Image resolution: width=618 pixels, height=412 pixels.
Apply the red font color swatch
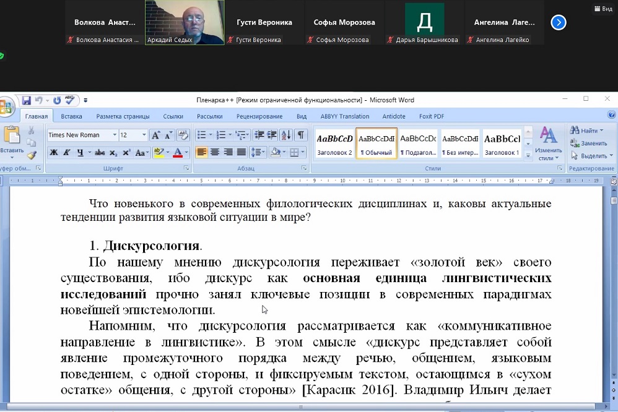(x=178, y=152)
